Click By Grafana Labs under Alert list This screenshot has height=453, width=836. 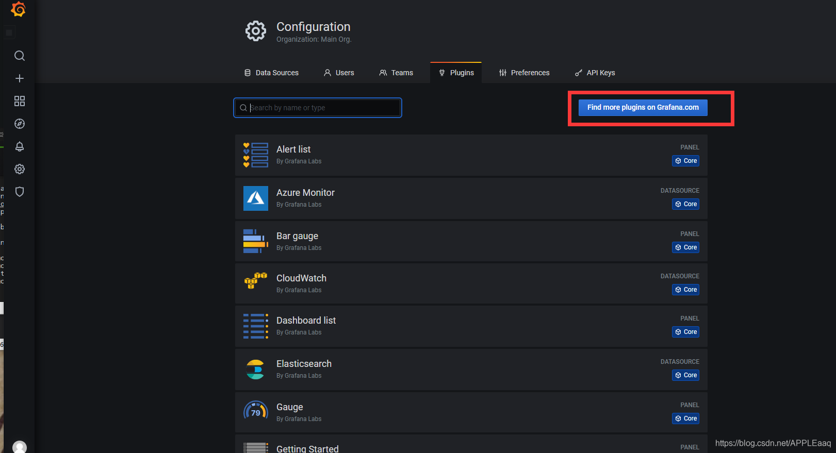click(299, 161)
